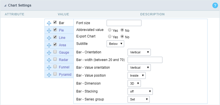The height and width of the screenshot is (105, 220).
Task: Select Yes for Abbreviated value
Action: point(110,30)
